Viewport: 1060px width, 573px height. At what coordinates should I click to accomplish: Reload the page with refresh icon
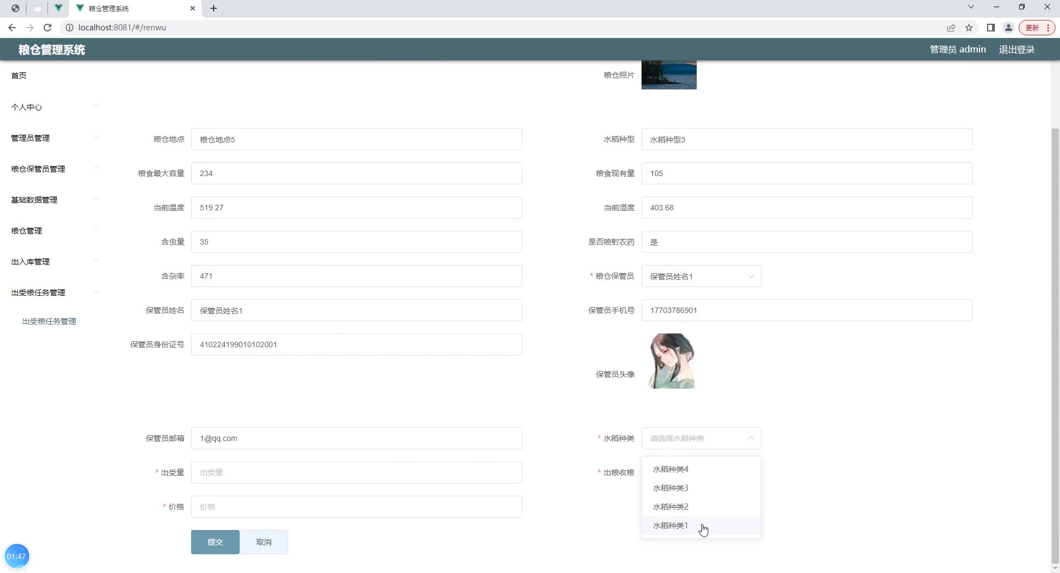(x=47, y=28)
